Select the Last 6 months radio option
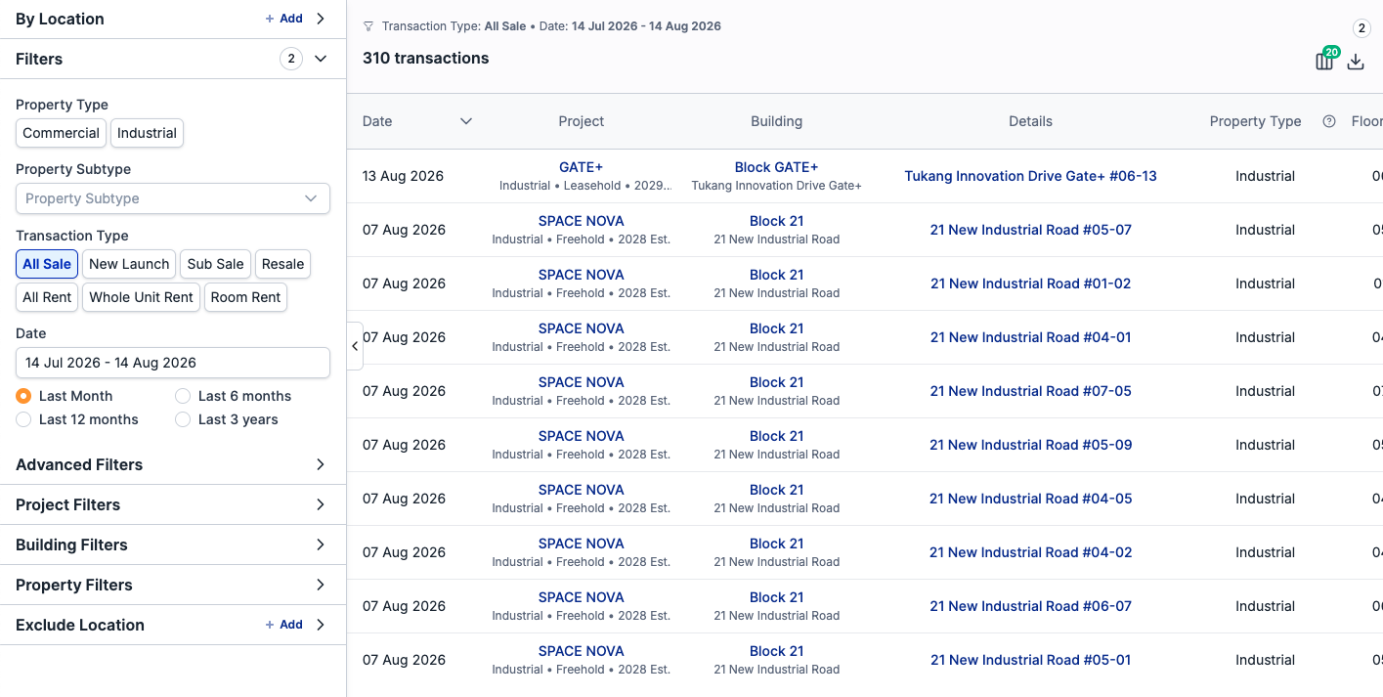The height and width of the screenshot is (697, 1383). (x=183, y=396)
